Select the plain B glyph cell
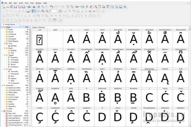Viewport: 191px width, 127px height. [87, 97]
